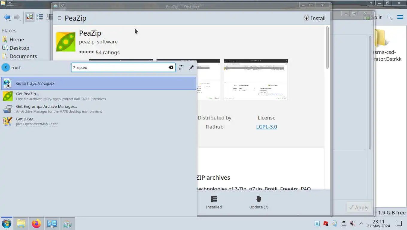Click the Dolphin vertical scrollbar
This screenshot has width=407, height=230.
370,93
